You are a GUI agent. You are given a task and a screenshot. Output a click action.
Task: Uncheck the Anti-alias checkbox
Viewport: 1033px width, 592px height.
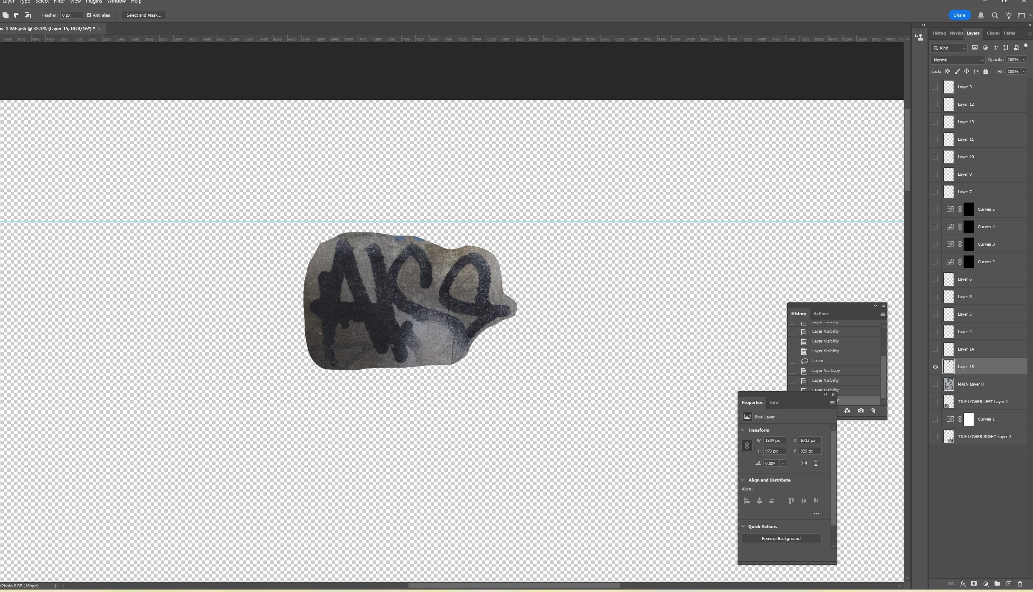(x=89, y=15)
